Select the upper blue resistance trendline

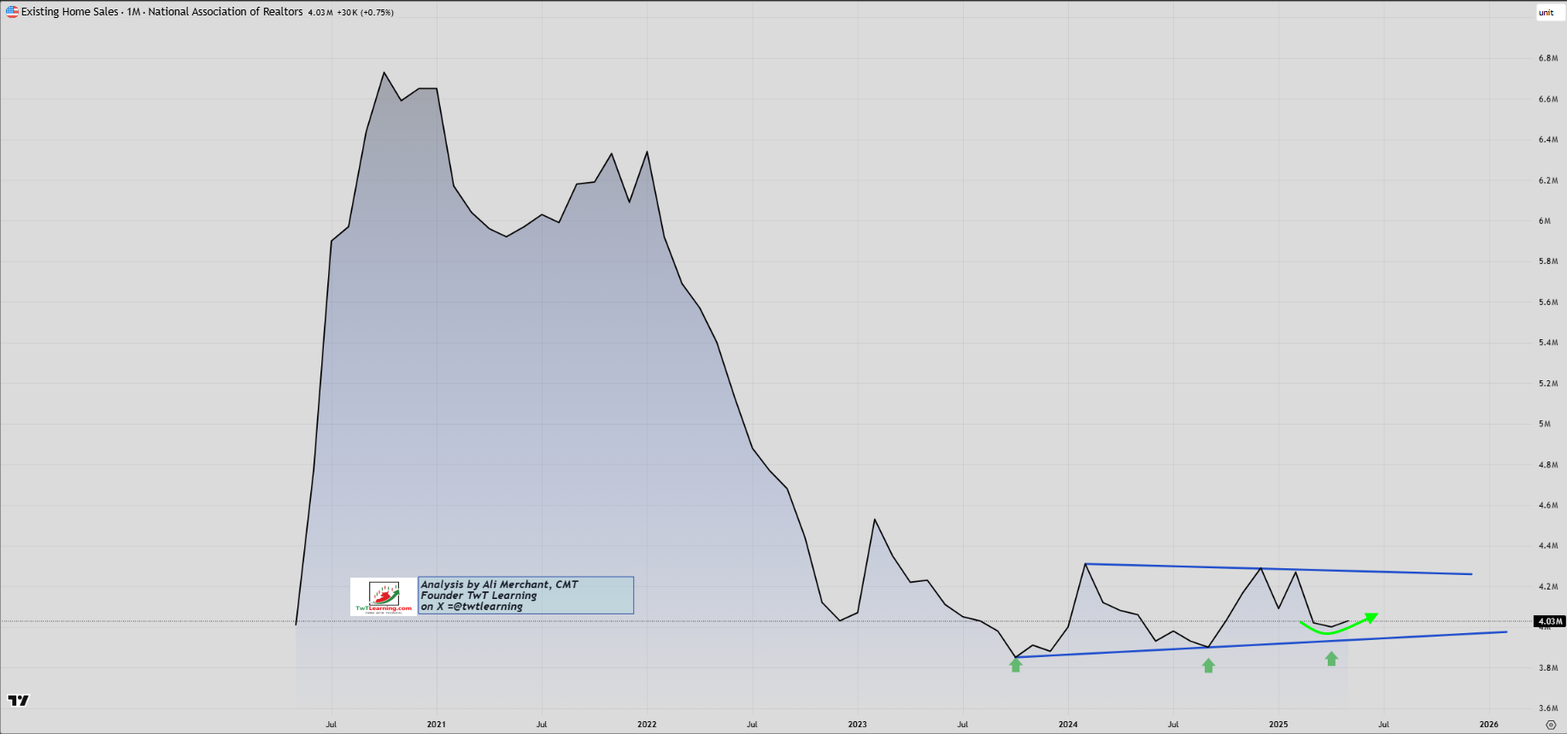[1278, 569]
